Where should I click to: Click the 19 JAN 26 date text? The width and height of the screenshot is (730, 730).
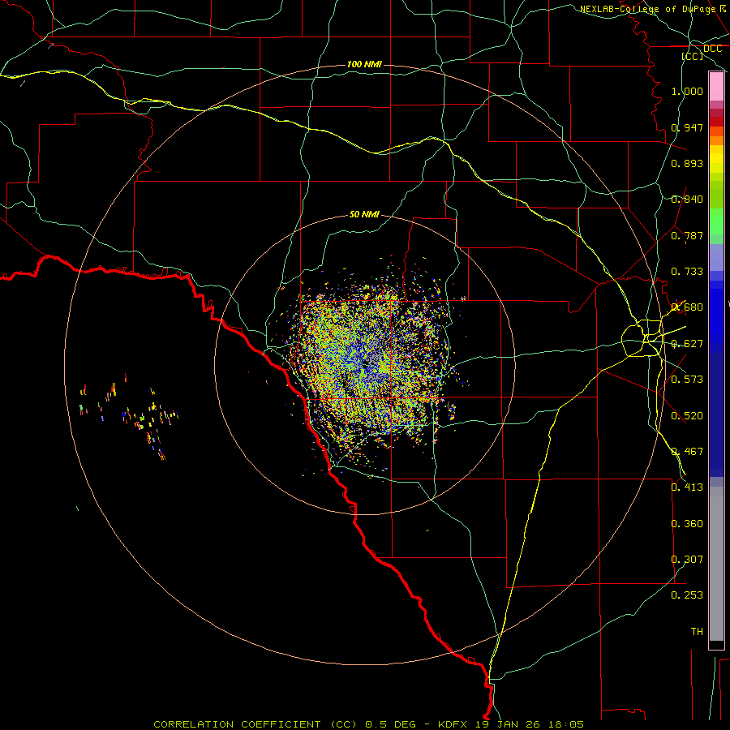tap(506, 724)
